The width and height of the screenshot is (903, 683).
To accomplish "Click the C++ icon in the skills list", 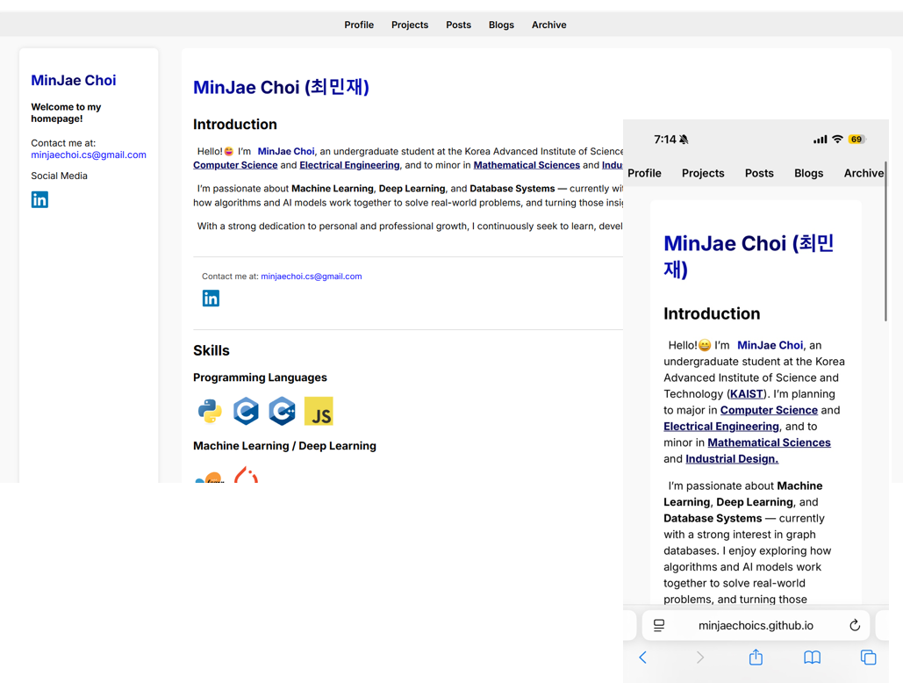I will pyautogui.click(x=282, y=411).
